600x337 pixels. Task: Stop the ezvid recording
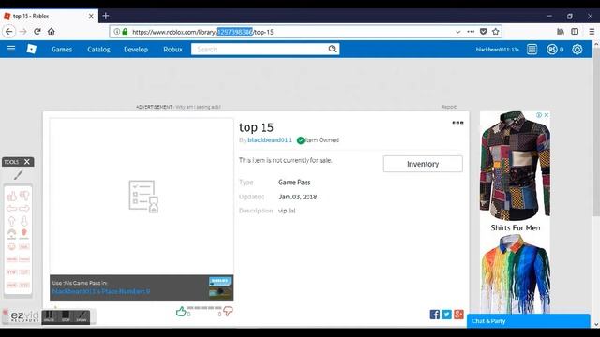click(66, 316)
